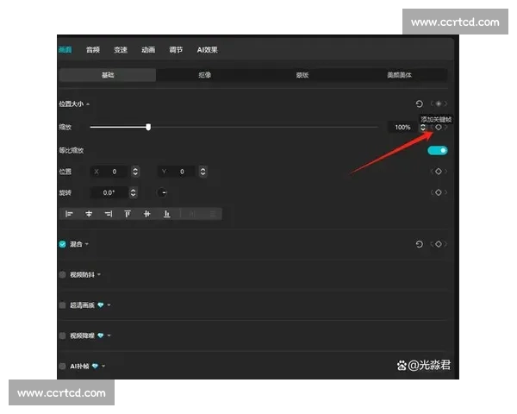Add keyframe for 位置 (position)
517x414 pixels.
(x=439, y=172)
